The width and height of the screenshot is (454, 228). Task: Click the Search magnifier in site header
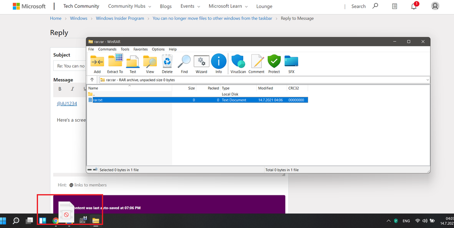click(x=375, y=6)
